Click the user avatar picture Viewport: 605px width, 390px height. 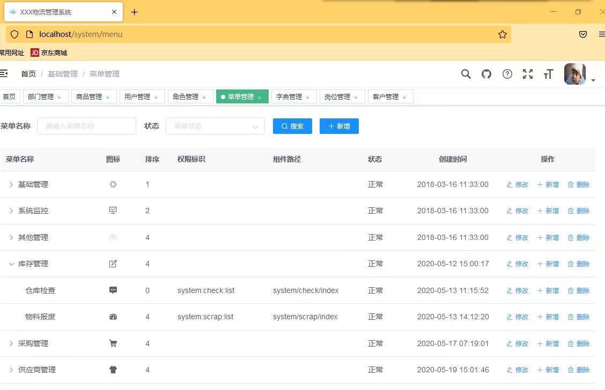click(x=575, y=73)
